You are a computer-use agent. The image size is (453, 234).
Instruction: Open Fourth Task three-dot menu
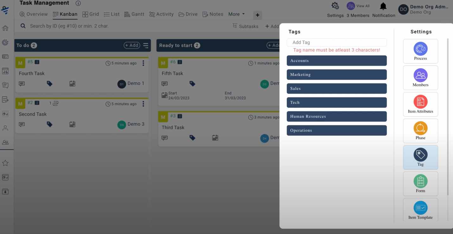click(x=143, y=63)
